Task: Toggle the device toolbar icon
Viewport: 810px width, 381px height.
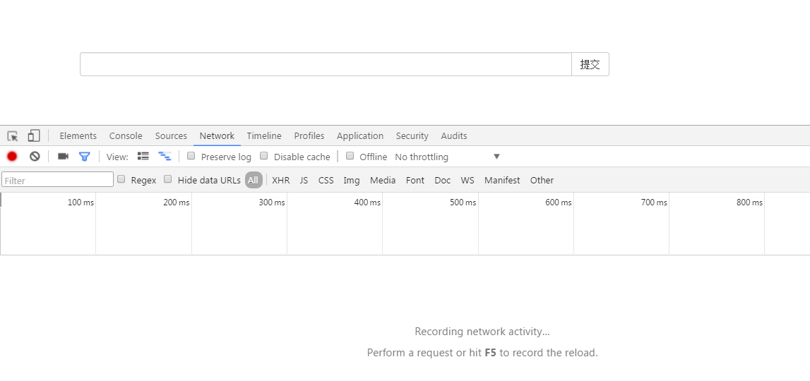Action: pos(34,135)
